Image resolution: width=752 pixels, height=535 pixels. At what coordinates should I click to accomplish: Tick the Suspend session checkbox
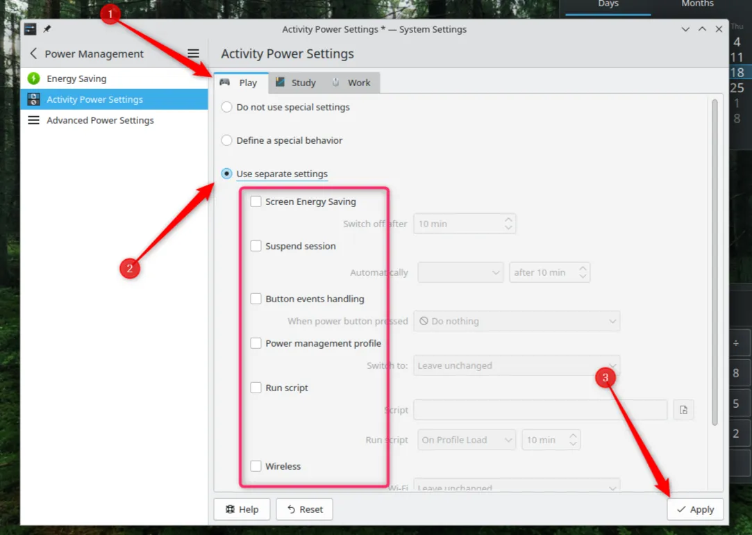coord(256,246)
